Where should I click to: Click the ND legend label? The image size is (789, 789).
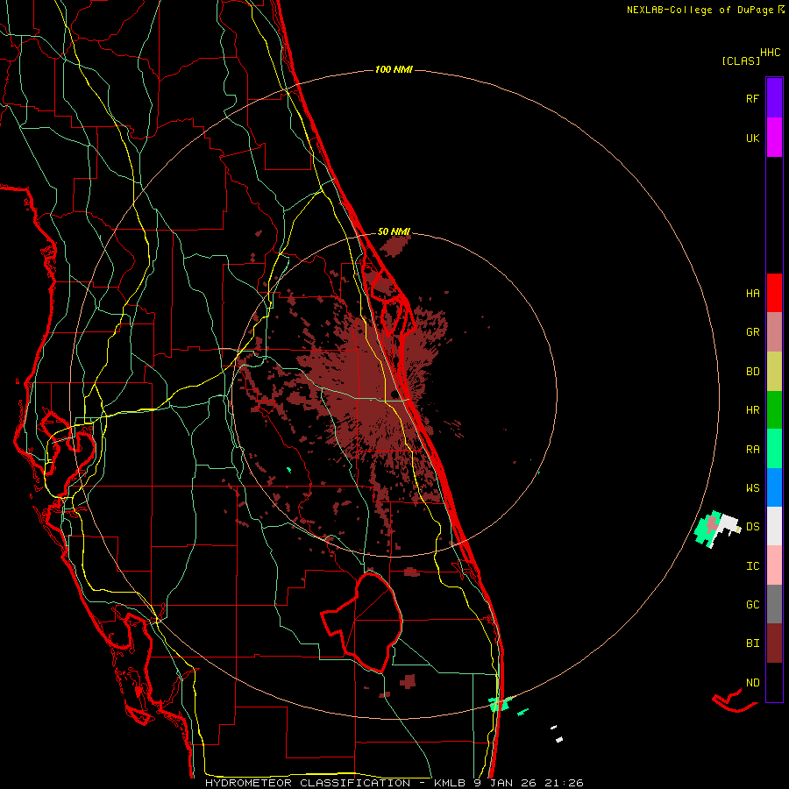(752, 682)
